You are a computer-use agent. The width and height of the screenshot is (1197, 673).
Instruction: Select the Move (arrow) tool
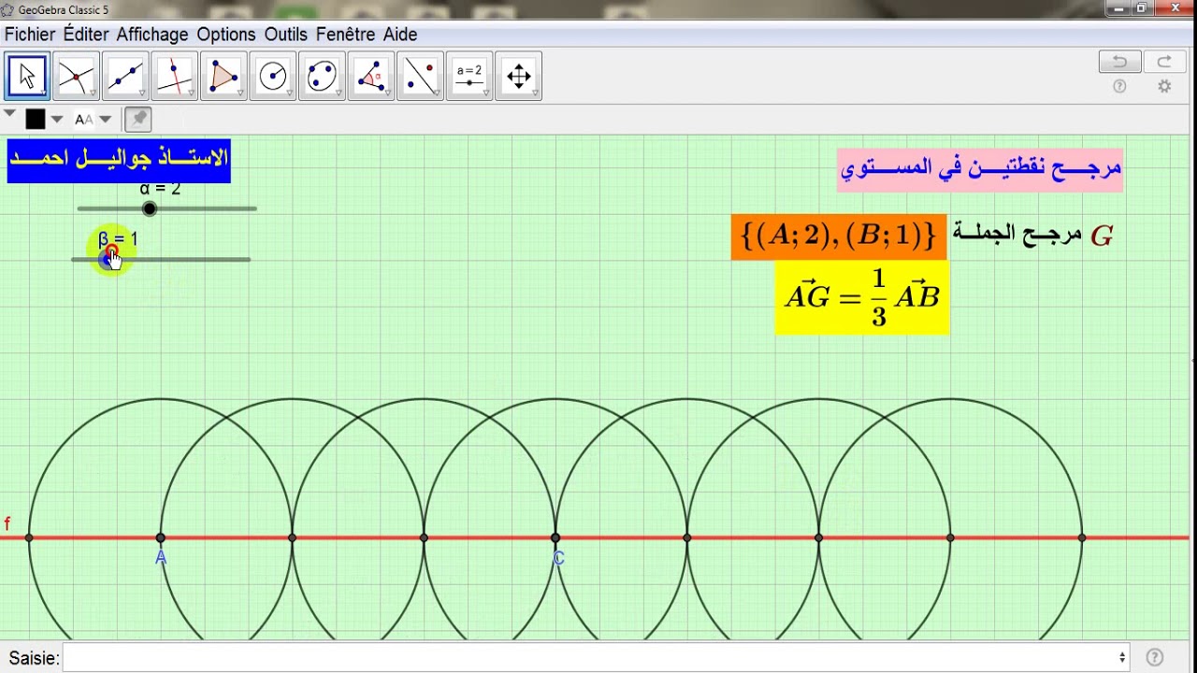coord(27,76)
